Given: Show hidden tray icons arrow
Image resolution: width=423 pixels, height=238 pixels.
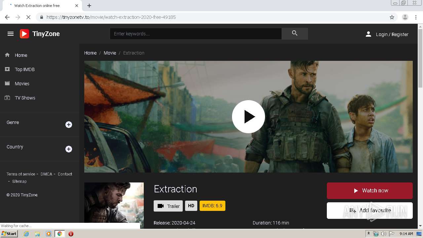Looking at the screenshot, I should pos(368,234).
